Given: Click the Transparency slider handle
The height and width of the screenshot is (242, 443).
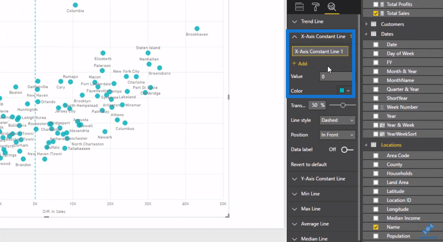Looking at the screenshot, I should click(343, 105).
